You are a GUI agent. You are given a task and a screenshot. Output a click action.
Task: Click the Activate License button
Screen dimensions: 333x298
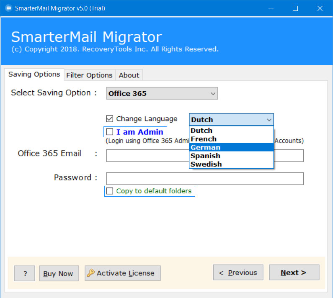123,273
